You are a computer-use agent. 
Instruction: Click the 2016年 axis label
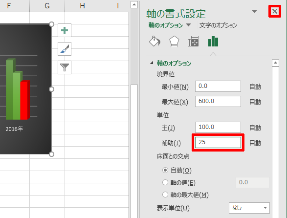coord(14,129)
